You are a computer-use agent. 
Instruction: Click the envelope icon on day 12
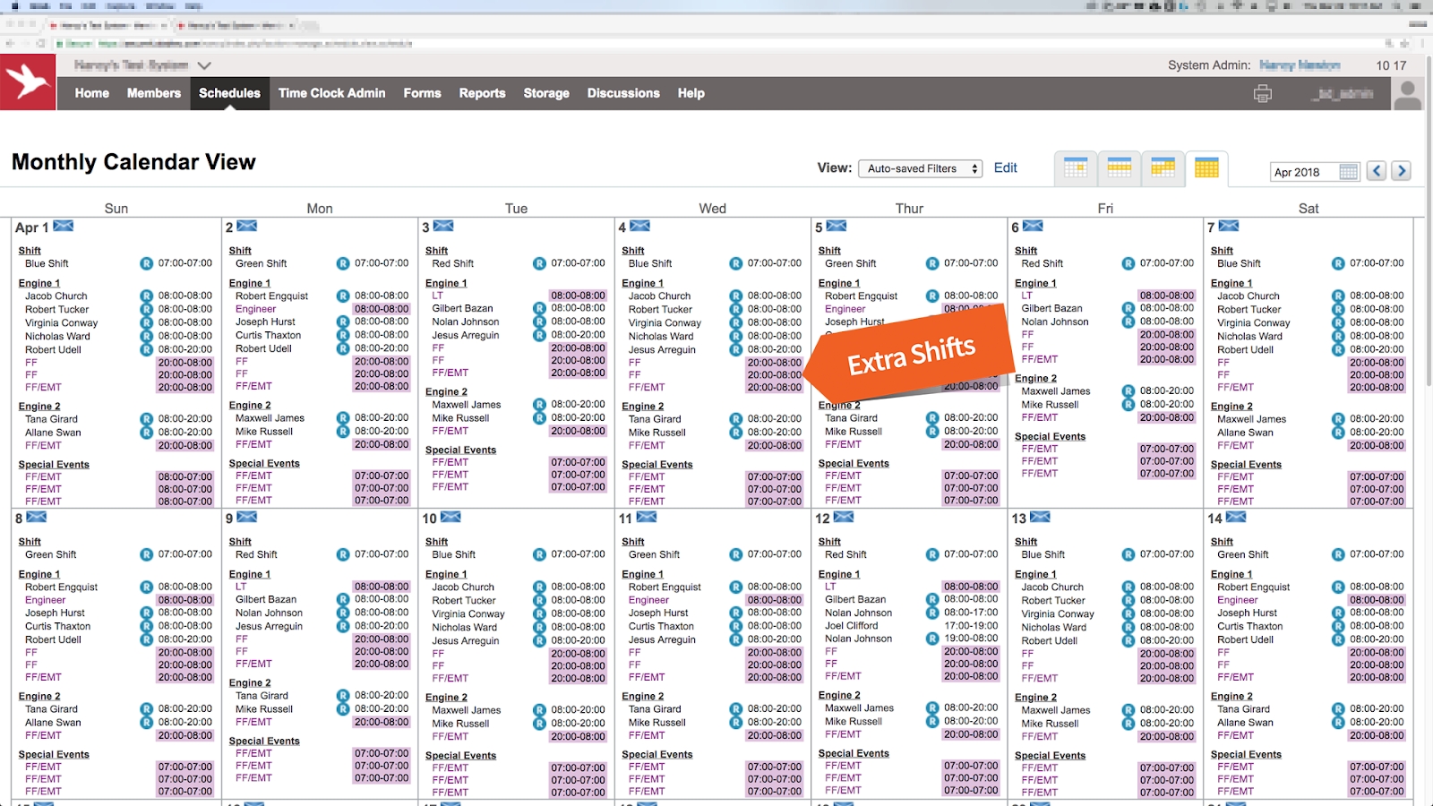click(844, 518)
